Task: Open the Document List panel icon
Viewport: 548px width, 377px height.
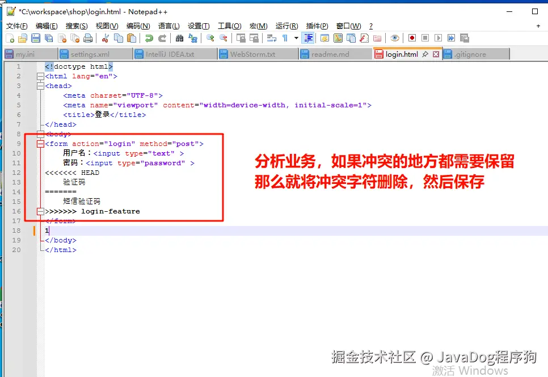Action: click(x=351, y=38)
